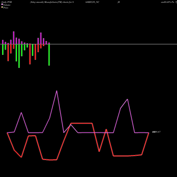Click the Price legend label
The image size is (177, 177).
click(6, 8)
